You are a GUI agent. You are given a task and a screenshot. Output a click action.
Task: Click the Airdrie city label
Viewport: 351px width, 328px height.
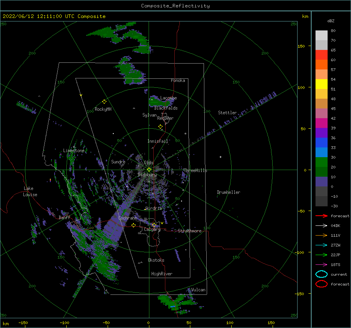coord(154,208)
